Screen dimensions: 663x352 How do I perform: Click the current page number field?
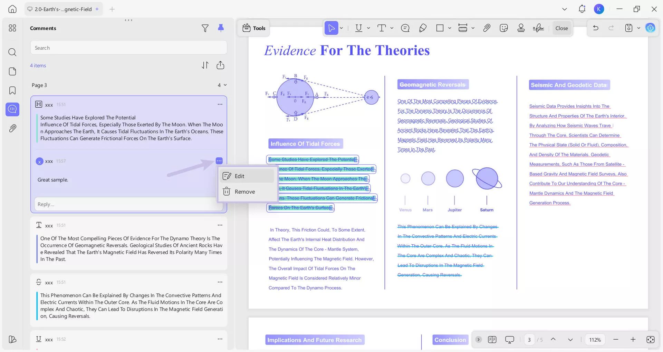tap(529, 340)
